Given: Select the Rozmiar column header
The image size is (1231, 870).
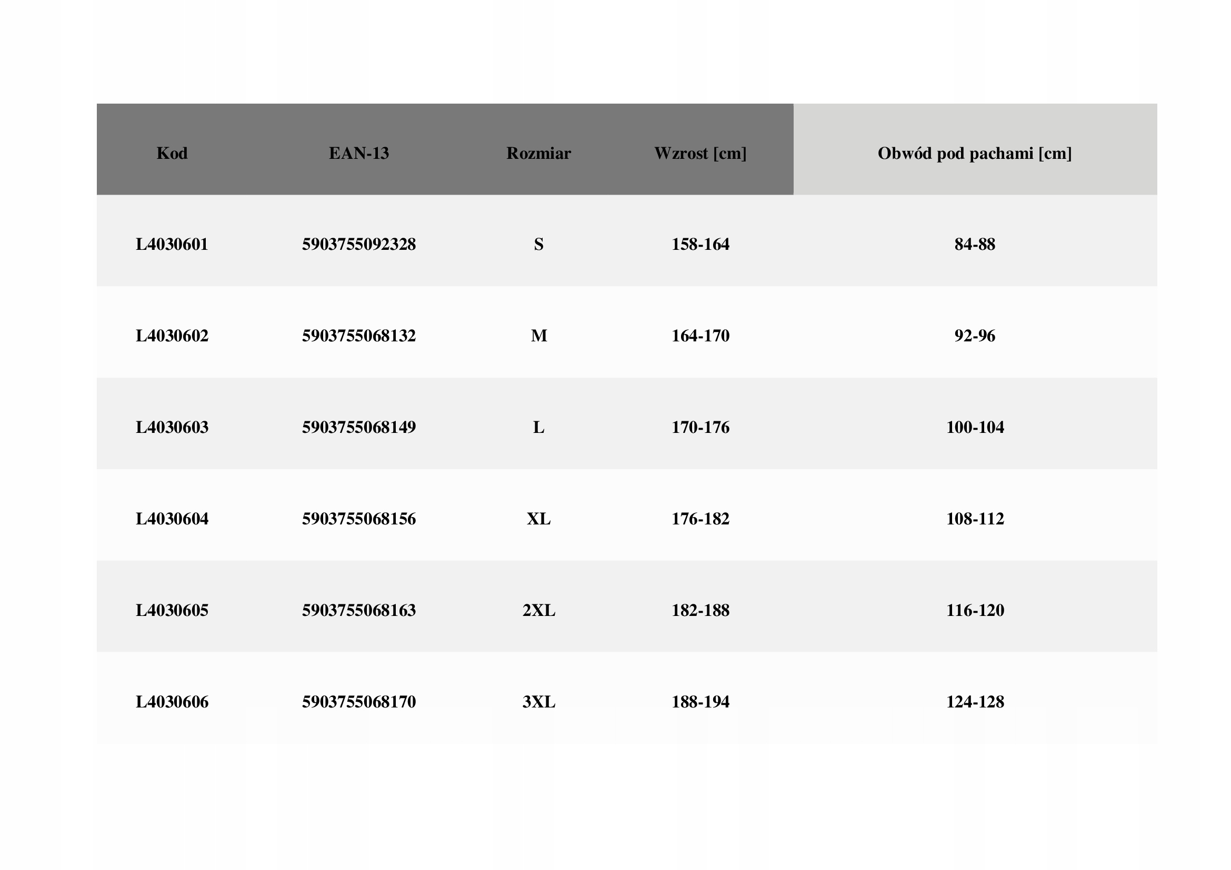Looking at the screenshot, I should (x=538, y=154).
